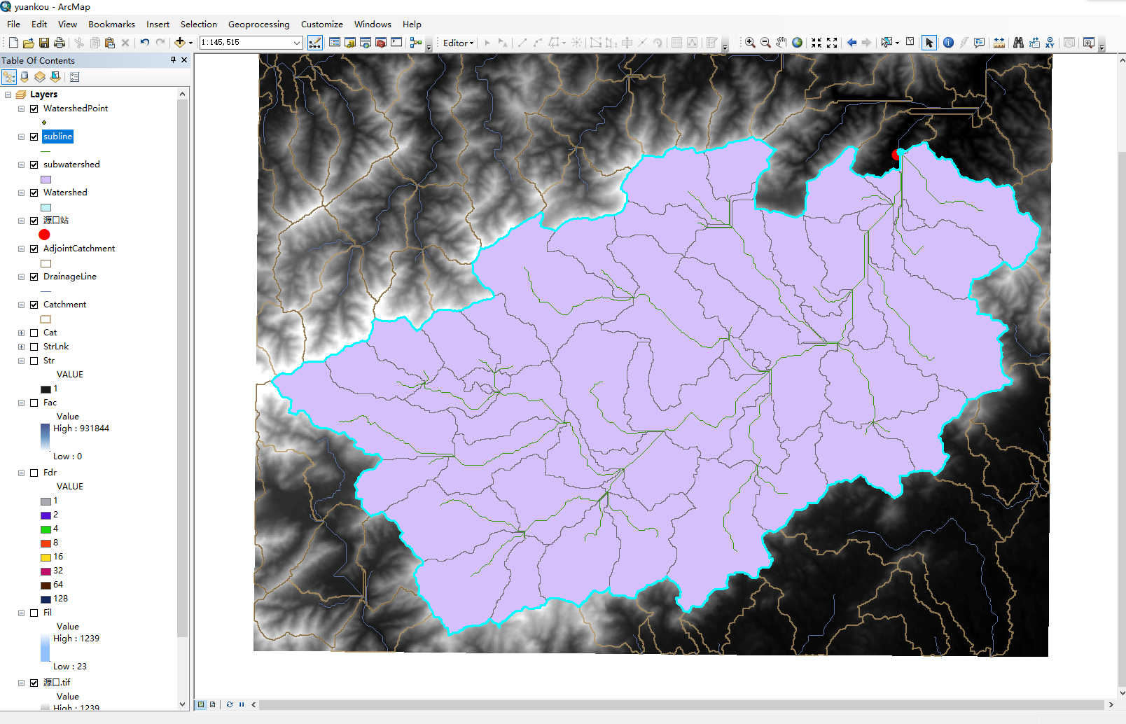This screenshot has height=724, width=1126.
Task: Open the Geoprocessing menu
Action: click(259, 24)
